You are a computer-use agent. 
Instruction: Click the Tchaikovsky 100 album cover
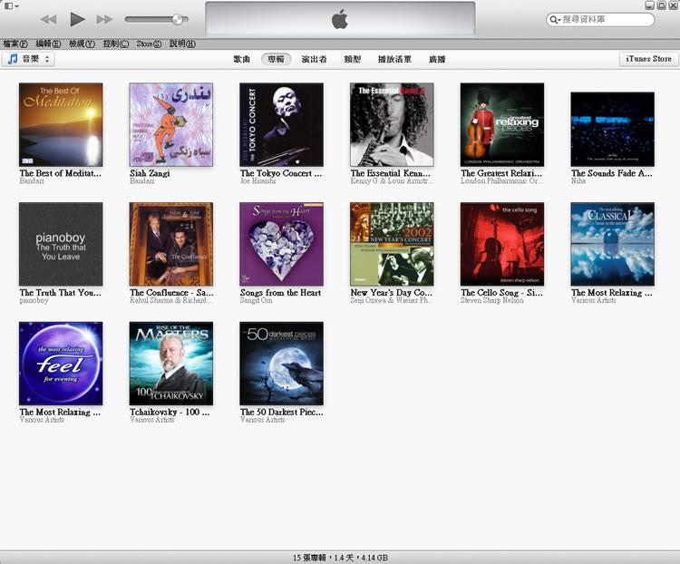point(171,363)
